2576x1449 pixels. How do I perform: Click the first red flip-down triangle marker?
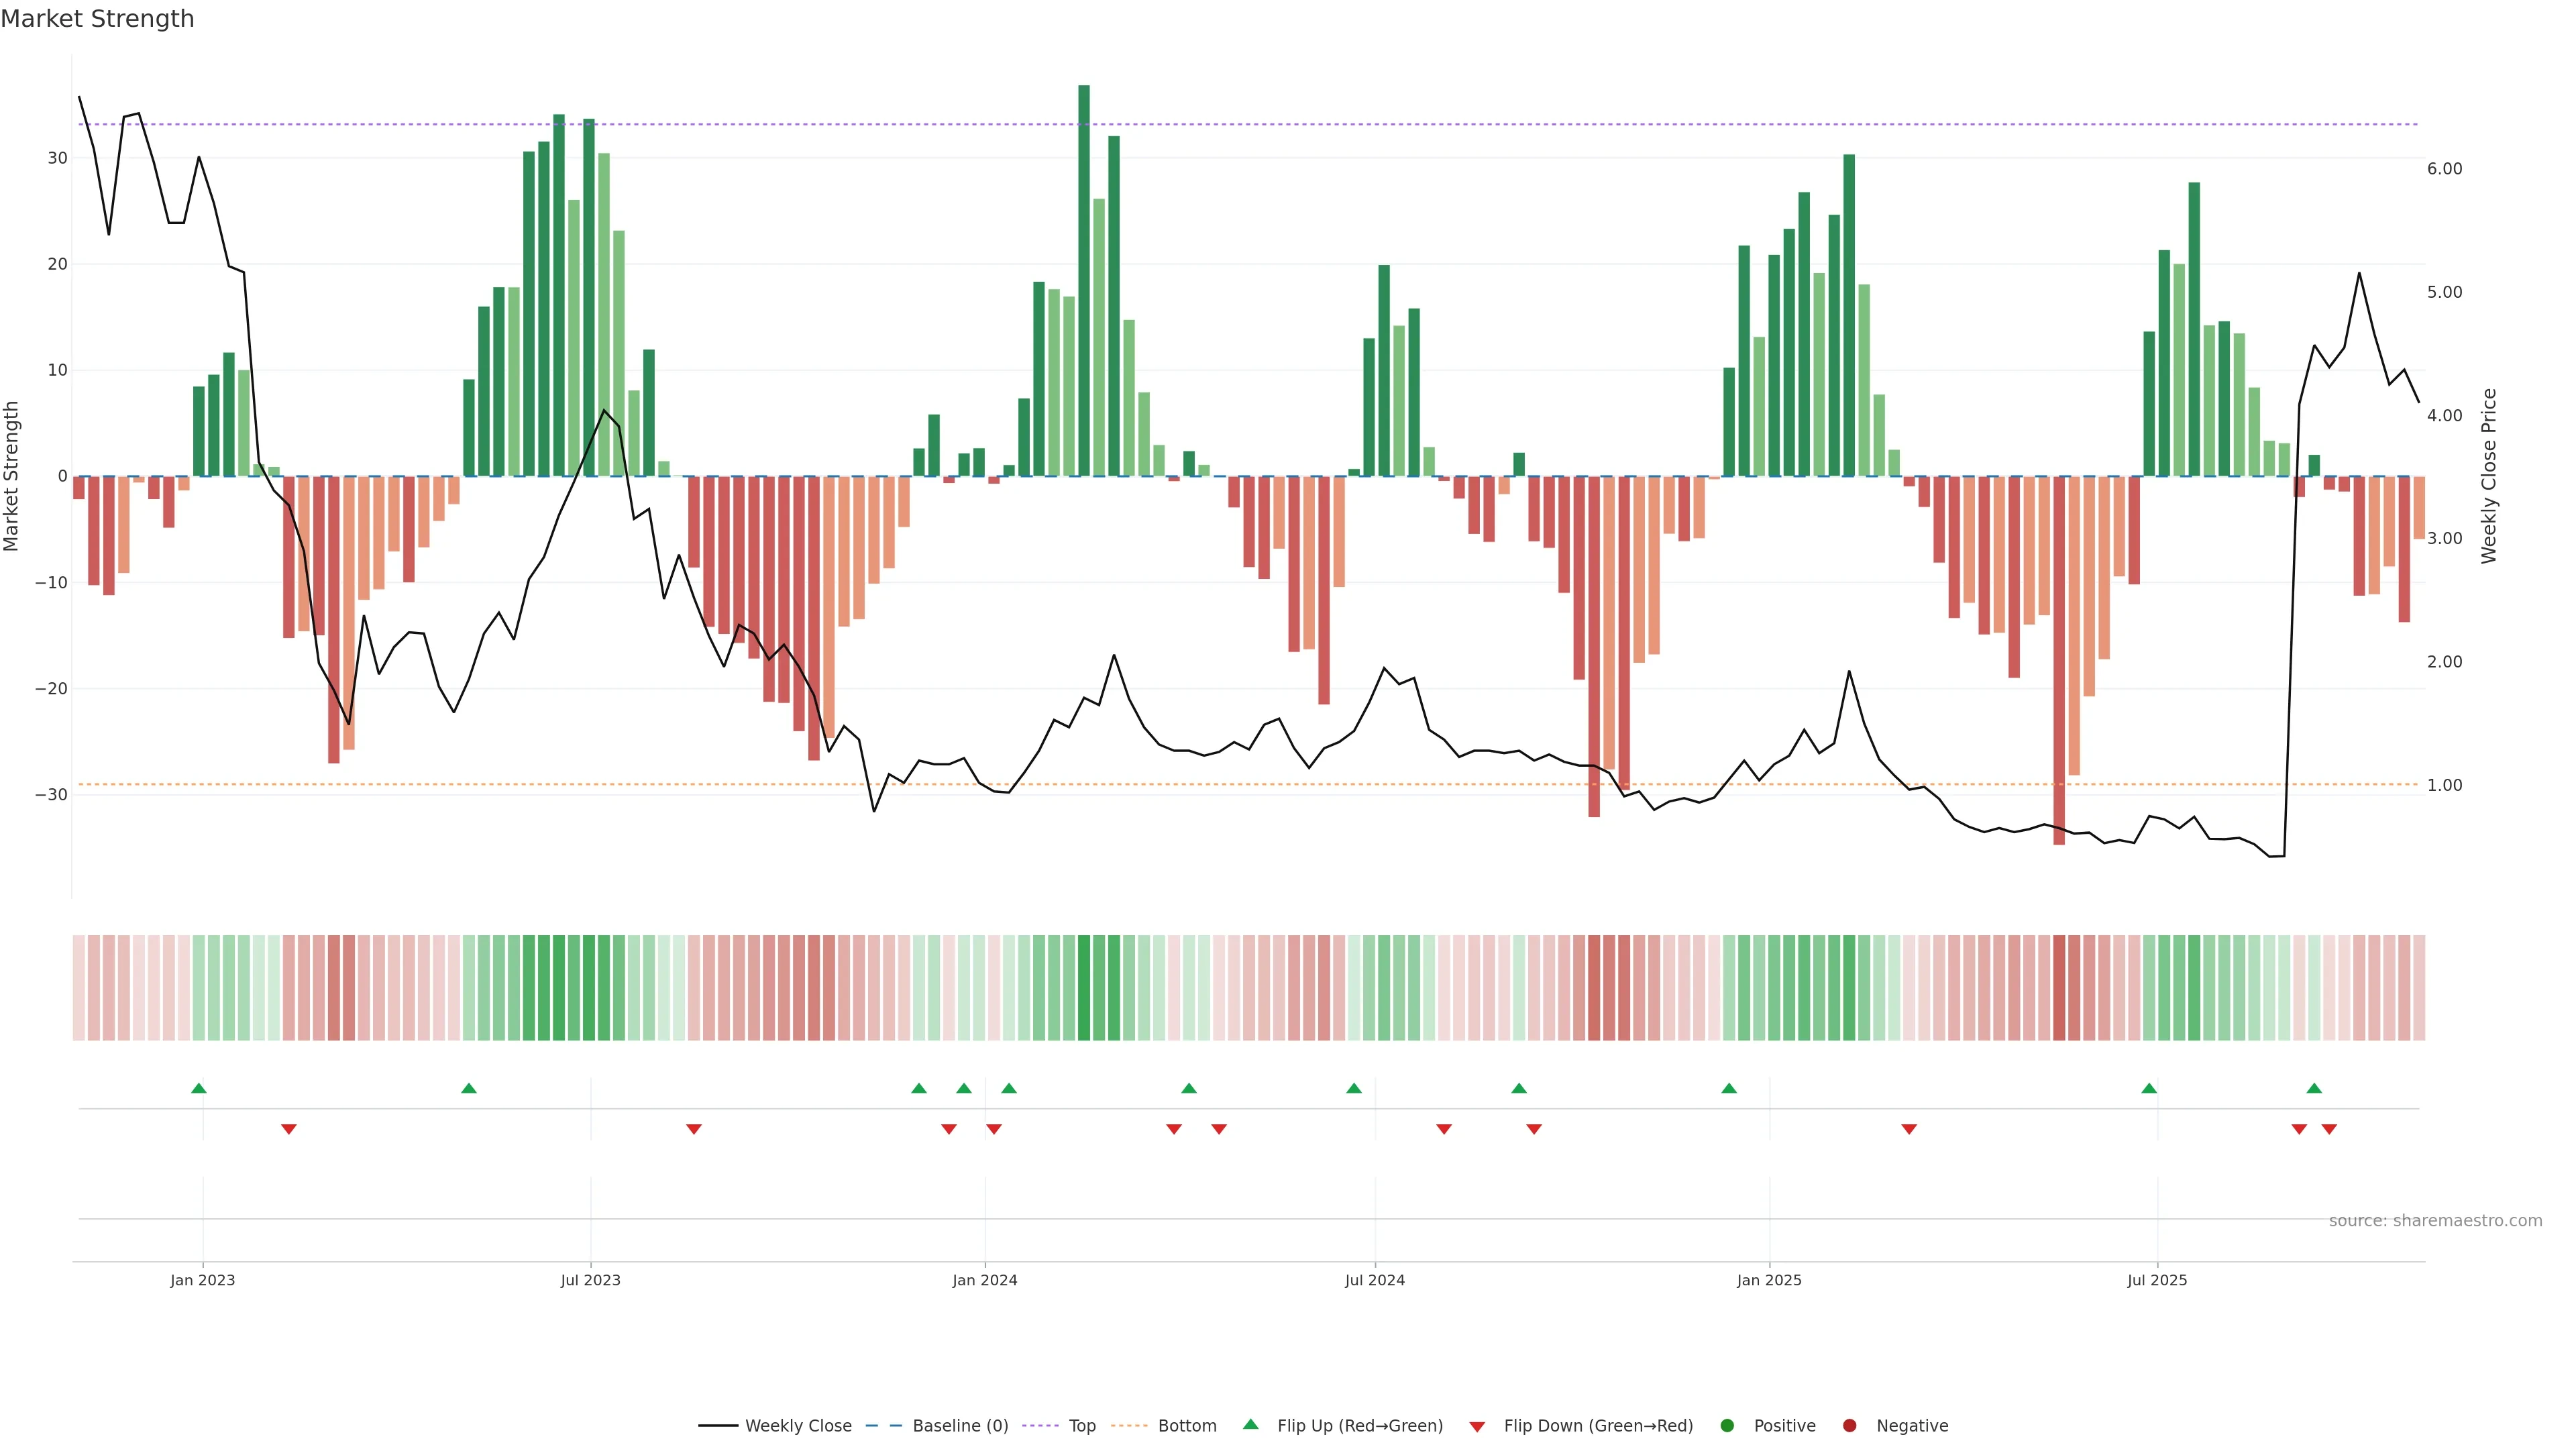click(289, 1129)
